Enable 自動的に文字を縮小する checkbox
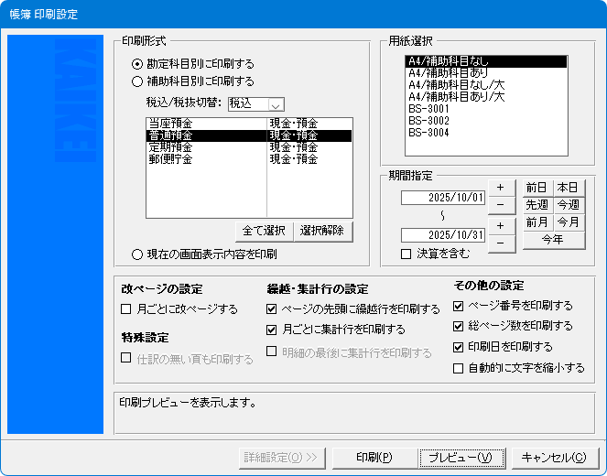This screenshot has height=476, width=607. coord(459,368)
